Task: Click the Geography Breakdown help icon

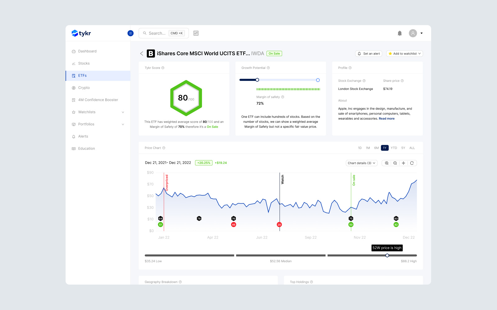Action: point(180,282)
